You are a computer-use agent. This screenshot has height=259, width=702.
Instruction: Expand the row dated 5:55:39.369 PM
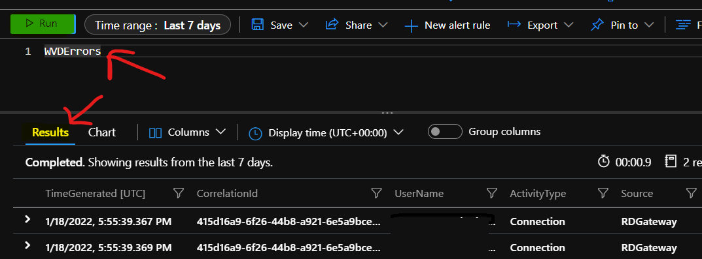27,245
